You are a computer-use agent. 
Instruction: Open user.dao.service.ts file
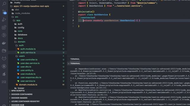[30, 63]
